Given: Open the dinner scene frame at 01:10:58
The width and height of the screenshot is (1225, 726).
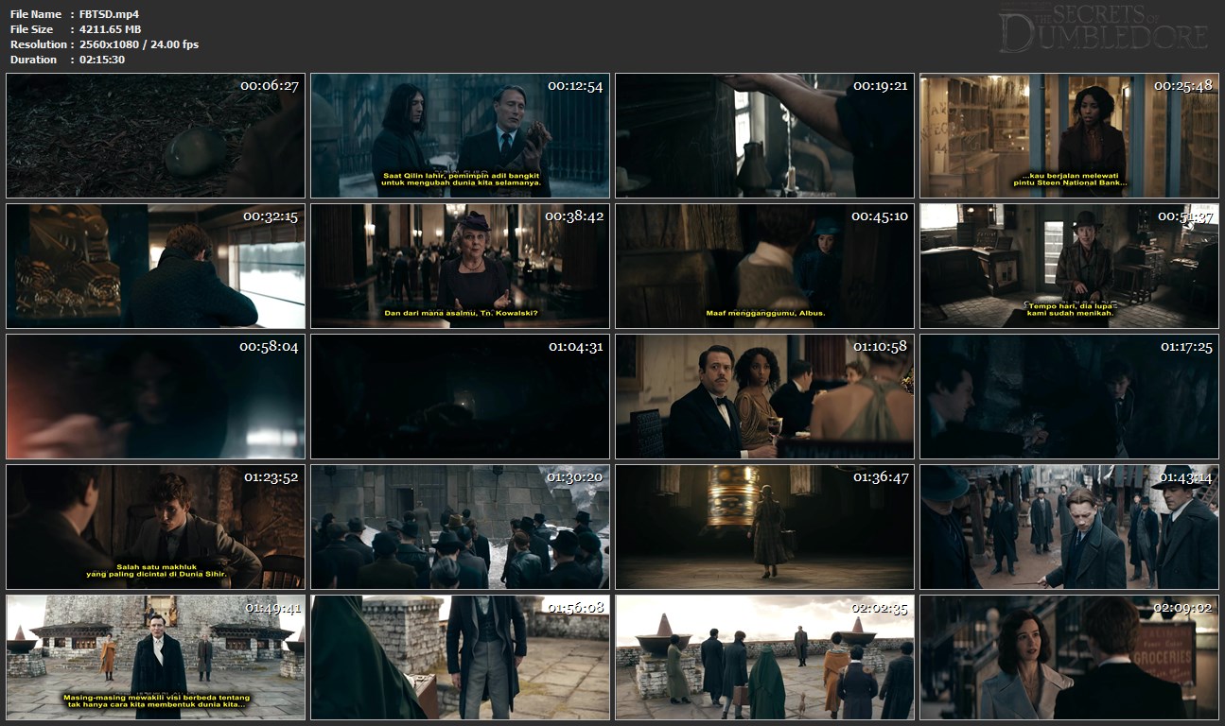Looking at the screenshot, I should tap(765, 397).
